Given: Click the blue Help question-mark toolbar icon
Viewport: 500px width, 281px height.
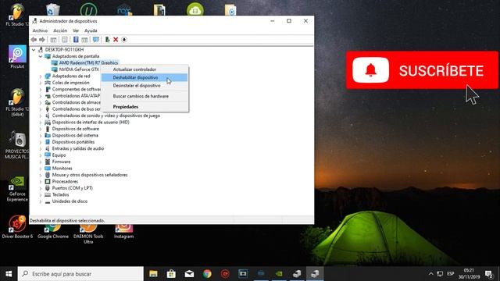Looking at the screenshot, I should (76, 40).
